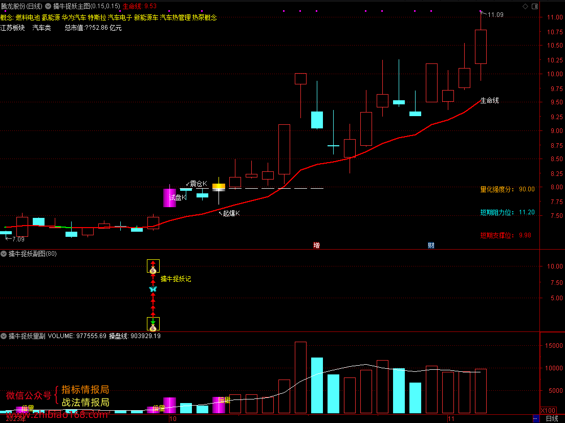Viewport: 565px width, 423px height.
Task: Click the 总市值 52.86 亿元 market cap text
Action: pyautogui.click(x=93, y=28)
